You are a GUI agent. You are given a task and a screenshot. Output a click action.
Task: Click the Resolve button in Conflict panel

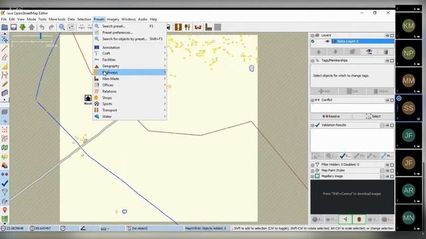pyautogui.click(x=331, y=116)
